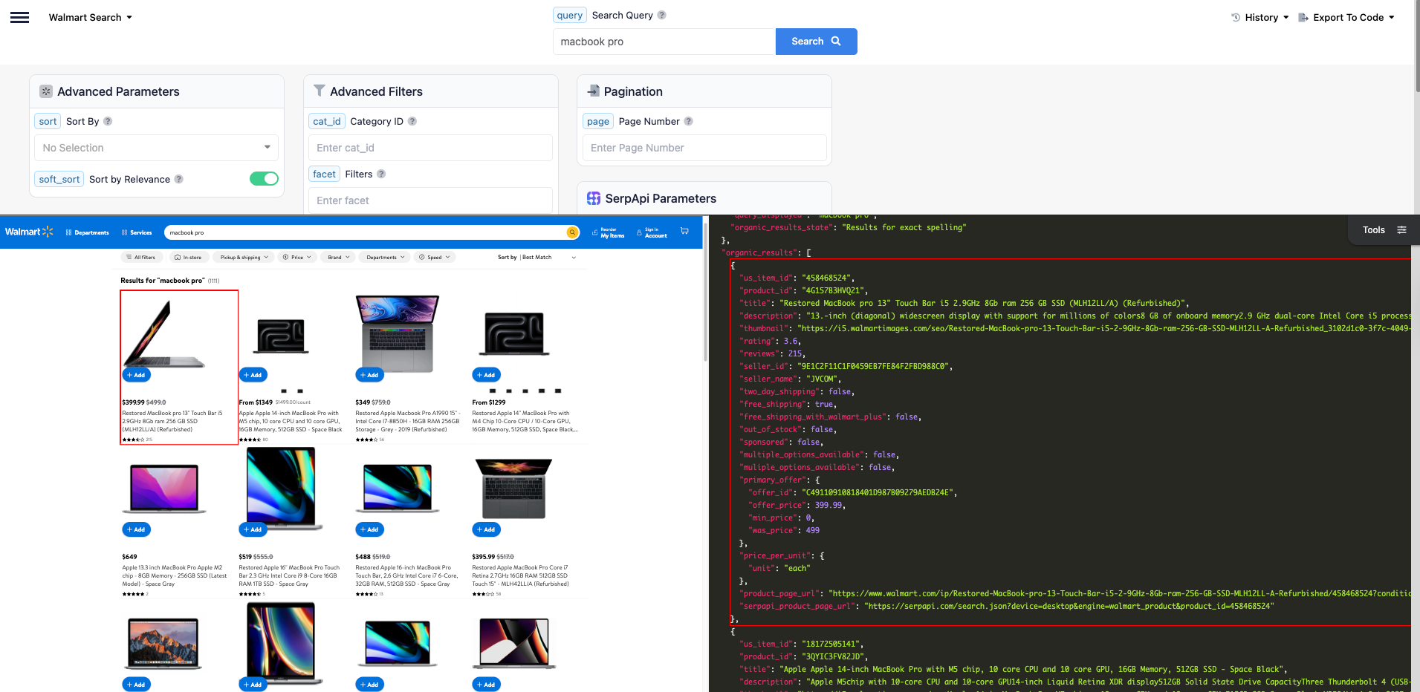Expand the Sort By No Selection dropdown
1420x692 pixels.
156,148
